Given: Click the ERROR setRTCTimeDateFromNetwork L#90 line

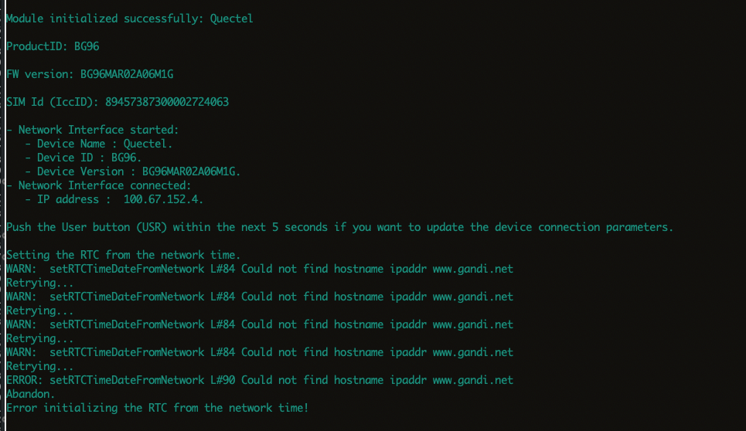Looking at the screenshot, I should point(260,380).
